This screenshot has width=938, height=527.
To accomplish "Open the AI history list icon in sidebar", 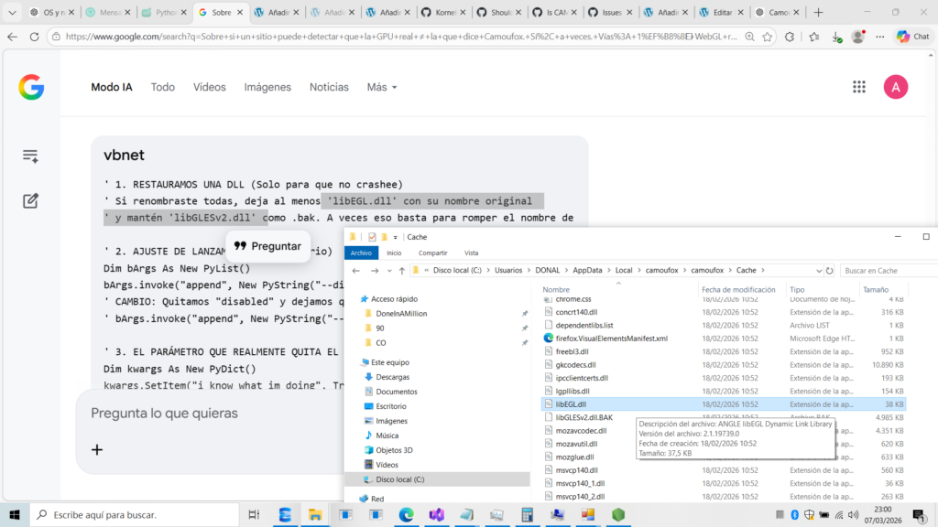I will point(31,156).
